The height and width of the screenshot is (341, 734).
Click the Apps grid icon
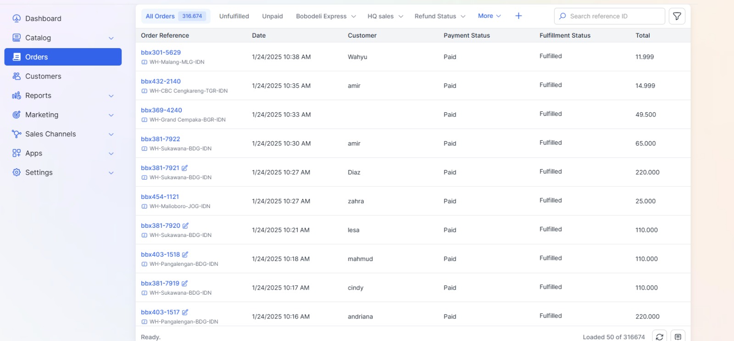click(17, 153)
